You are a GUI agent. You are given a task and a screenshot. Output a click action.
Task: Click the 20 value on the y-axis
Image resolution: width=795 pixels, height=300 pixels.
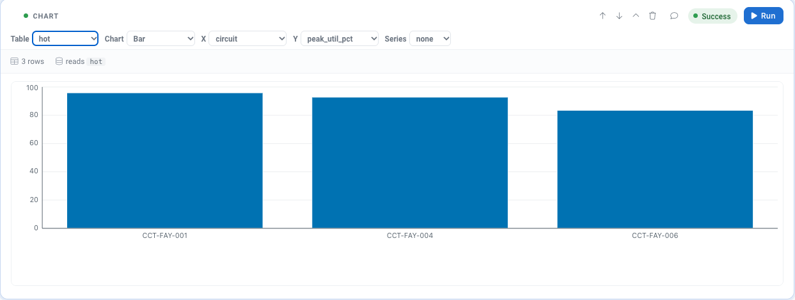34,200
